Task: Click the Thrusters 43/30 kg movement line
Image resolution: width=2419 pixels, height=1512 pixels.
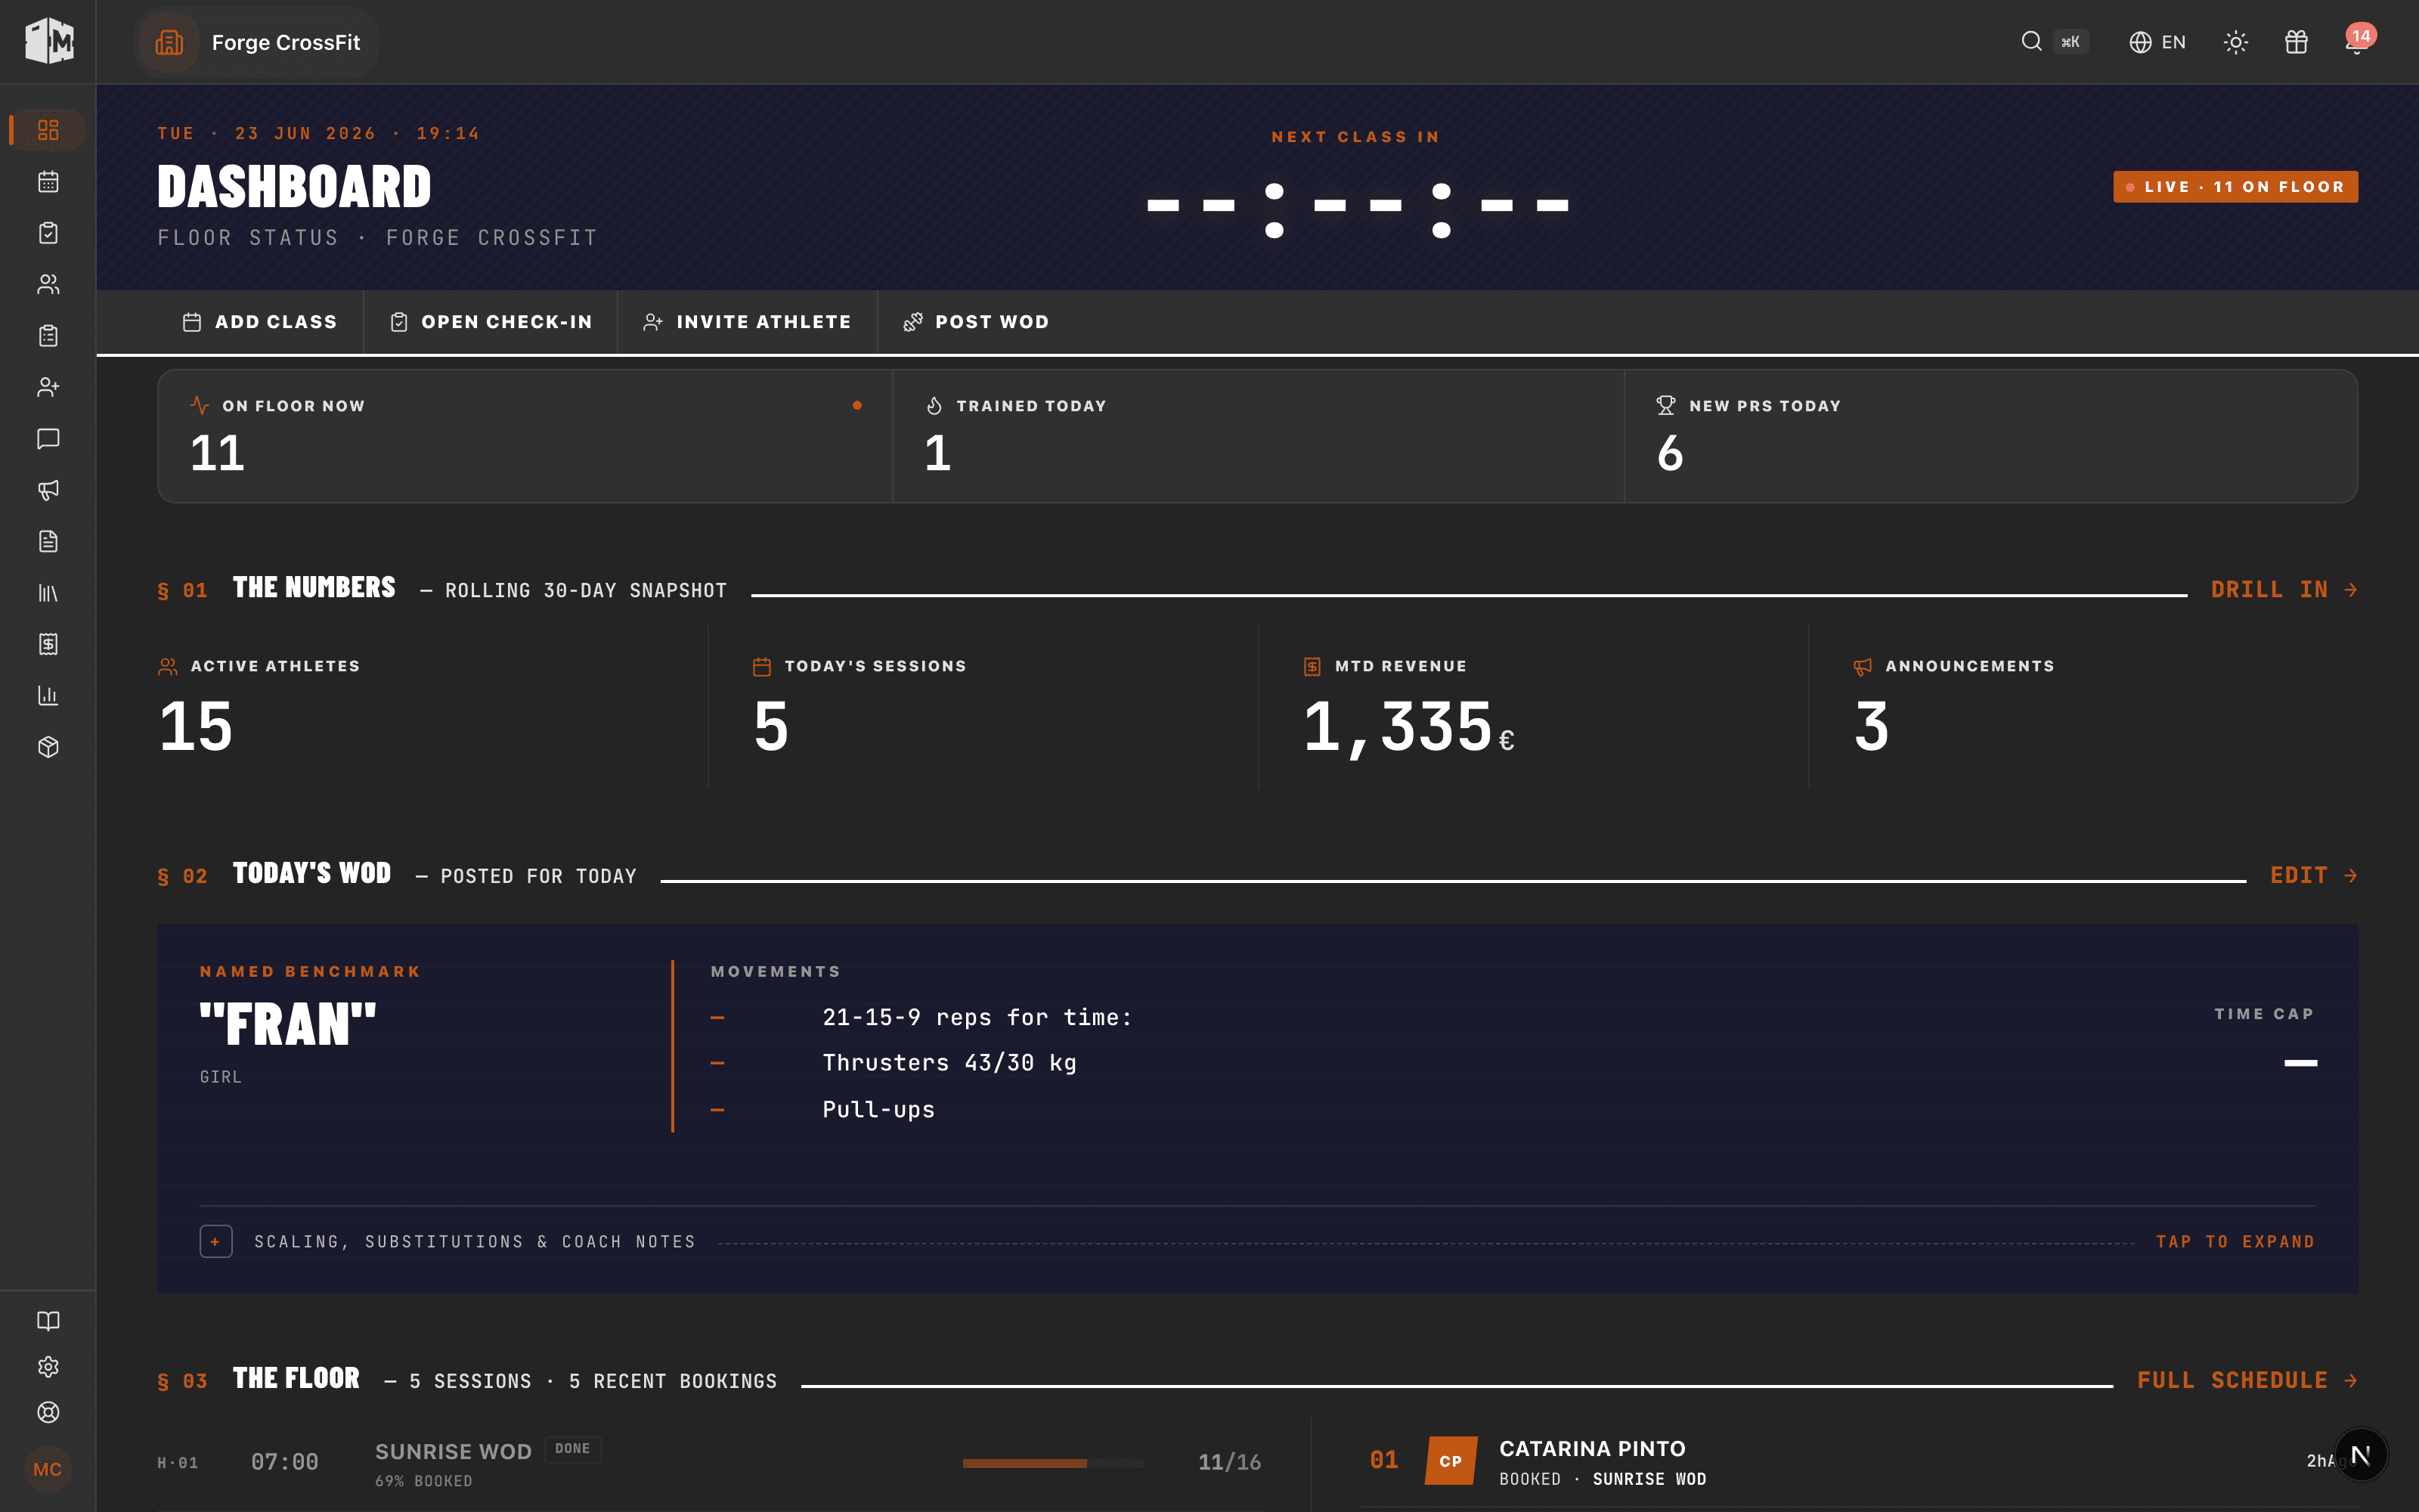Action: (949, 1063)
